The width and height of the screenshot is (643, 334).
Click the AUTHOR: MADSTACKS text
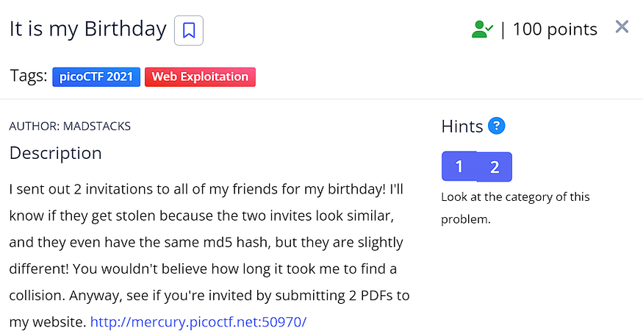click(x=70, y=127)
